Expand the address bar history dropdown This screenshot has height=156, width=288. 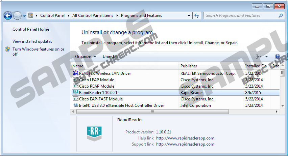189,15
